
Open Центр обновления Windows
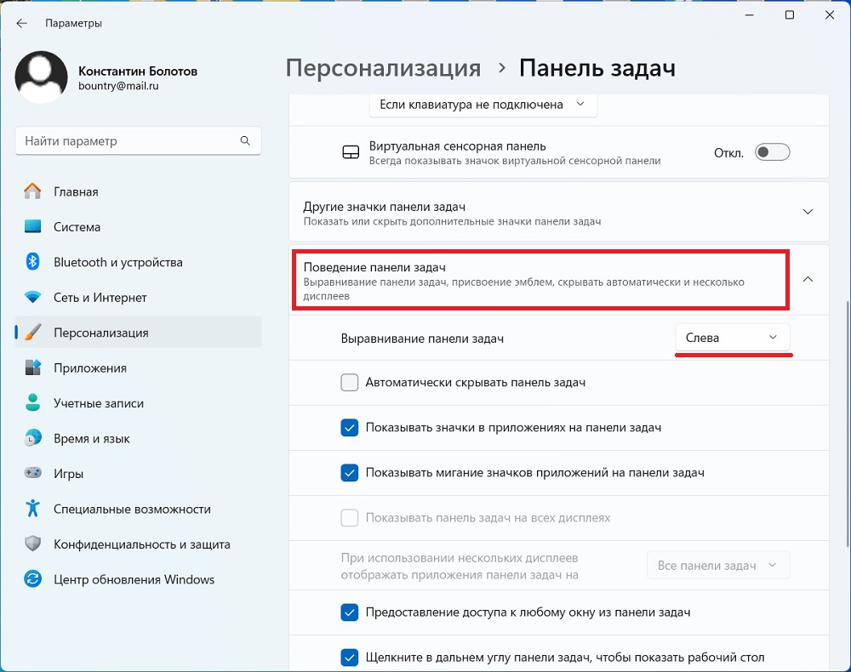pos(139,579)
